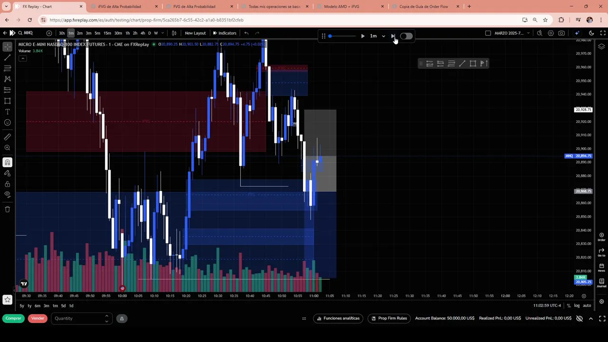Click the add symbol plus icon
Screen dimensions: 608x342
[49, 33]
